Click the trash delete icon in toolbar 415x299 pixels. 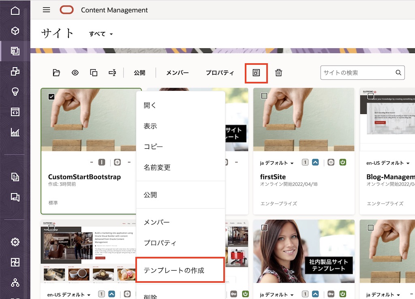click(279, 73)
